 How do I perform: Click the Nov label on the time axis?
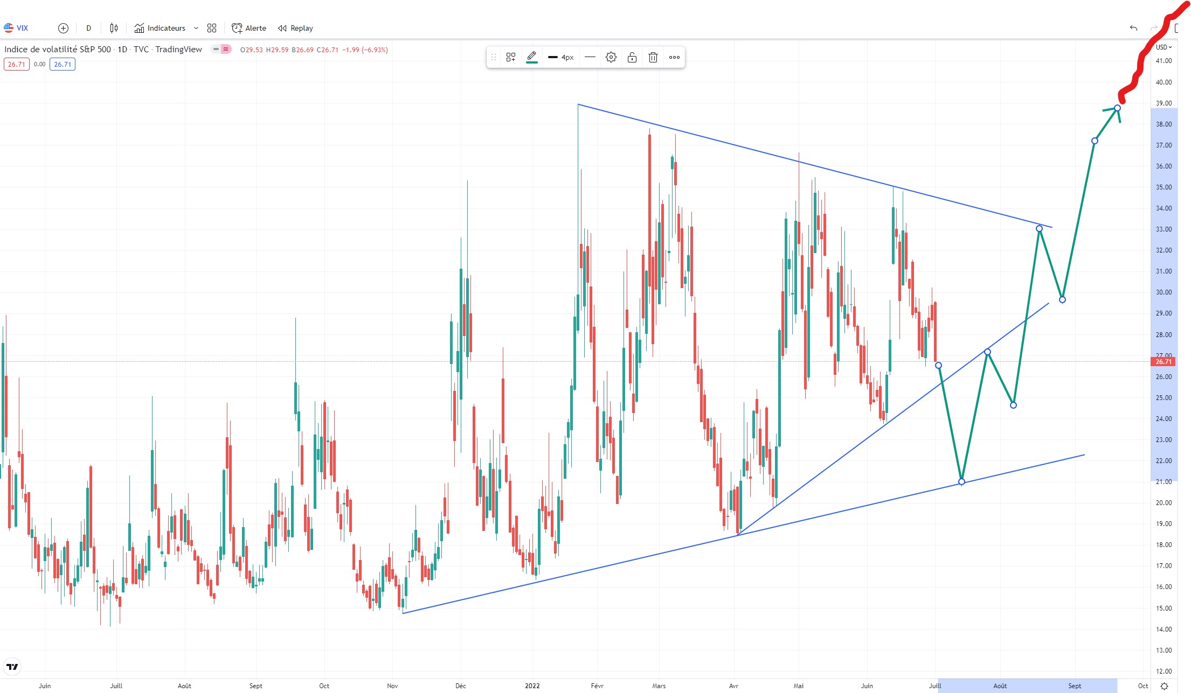pyautogui.click(x=392, y=685)
